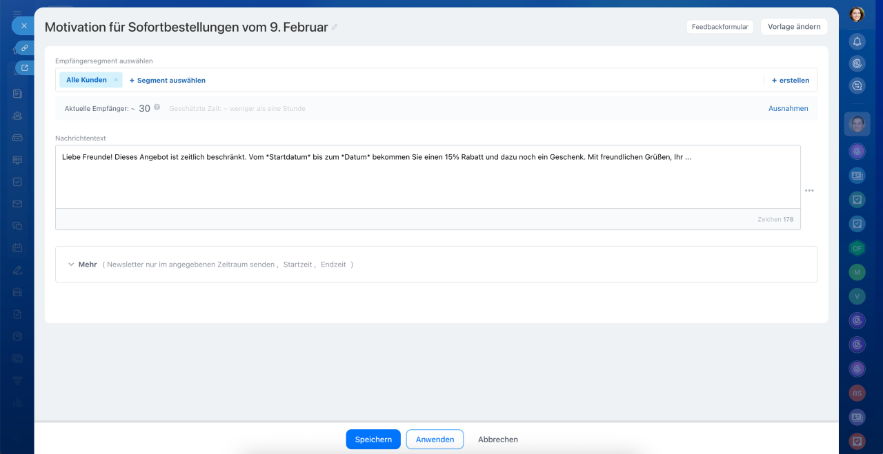Open the V contact avatar chat
This screenshot has width=883, height=454.
click(x=857, y=296)
